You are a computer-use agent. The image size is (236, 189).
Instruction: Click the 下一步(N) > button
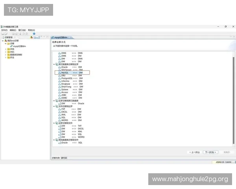[x=210, y=152]
